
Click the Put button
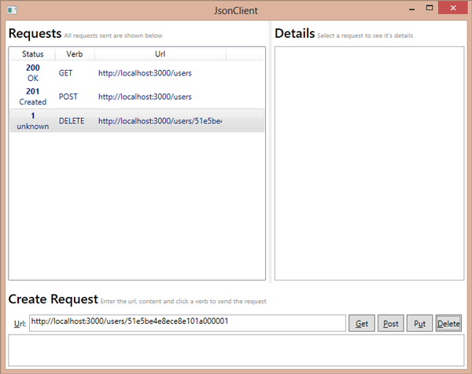(419, 324)
